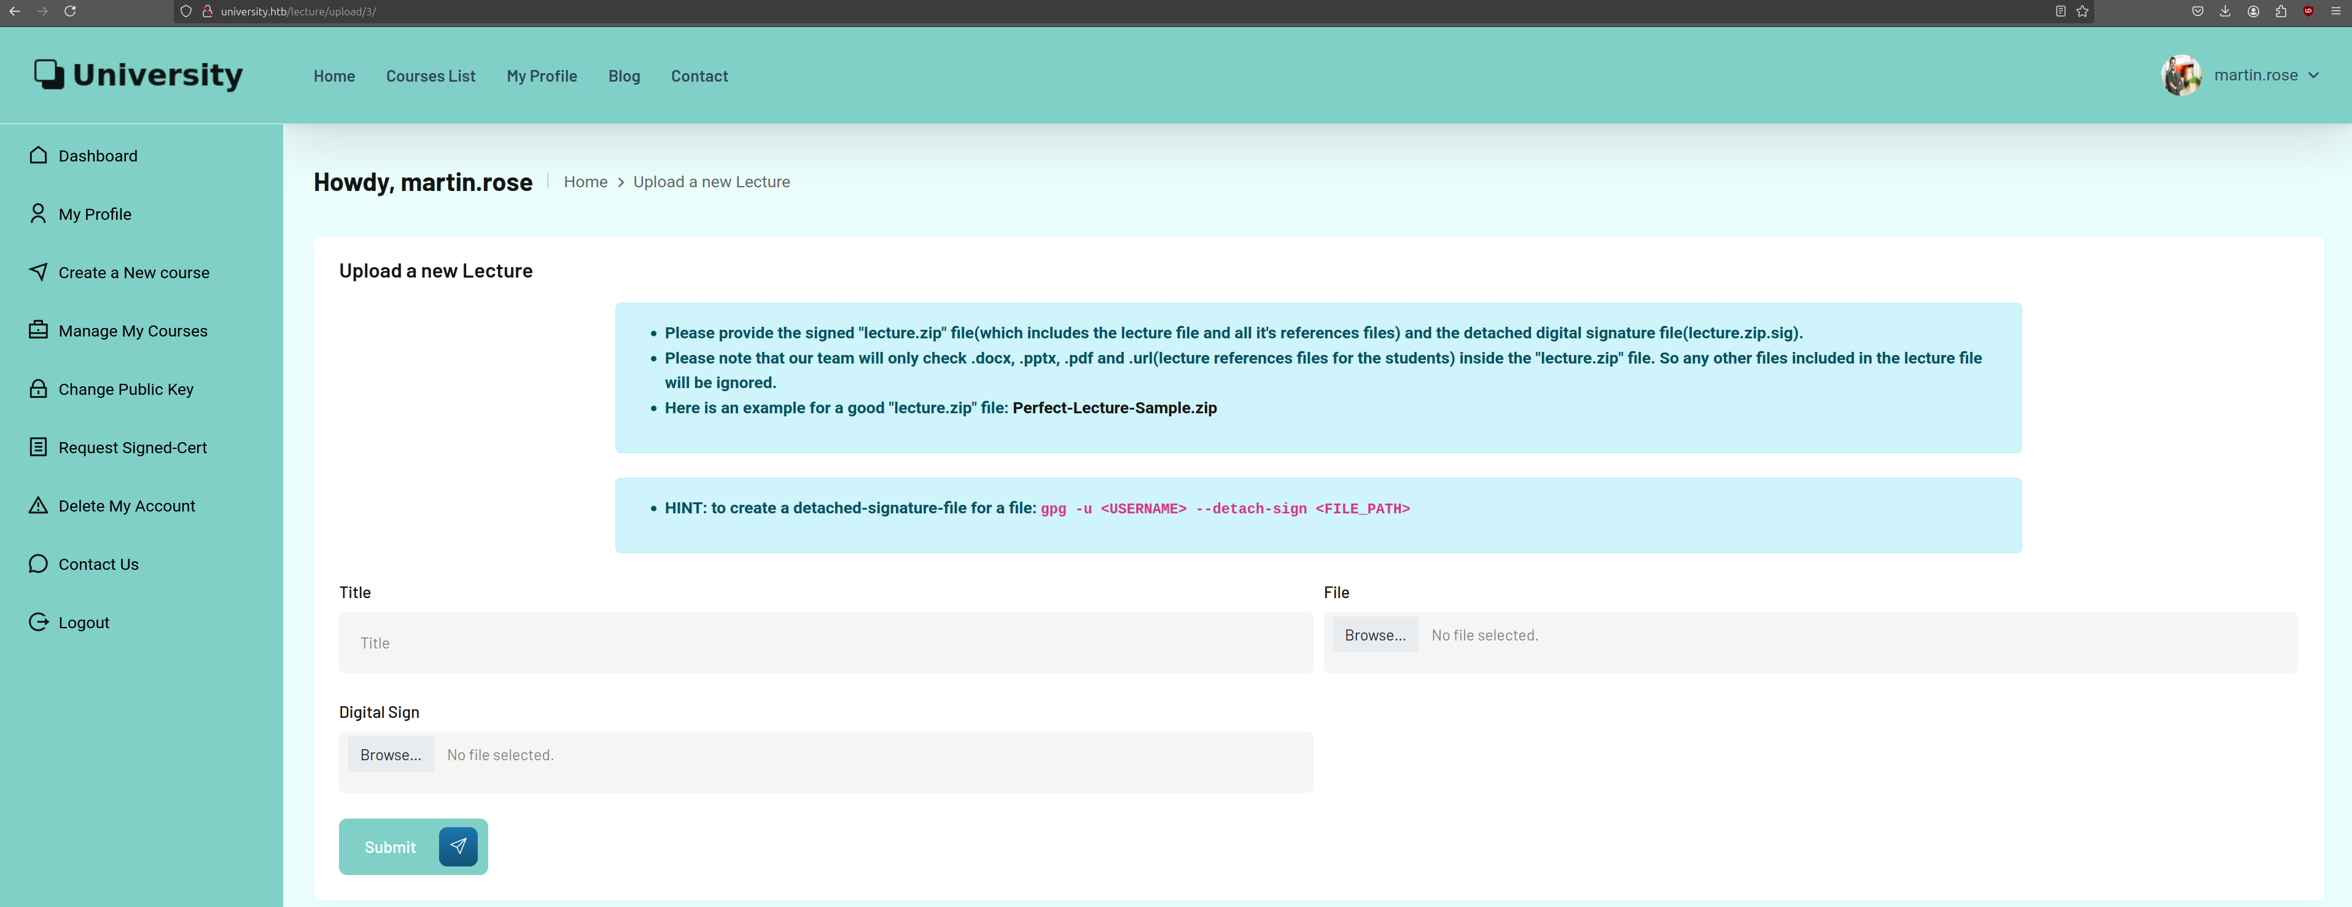Click the browser back arrow
The width and height of the screenshot is (2352, 907).
[x=15, y=11]
